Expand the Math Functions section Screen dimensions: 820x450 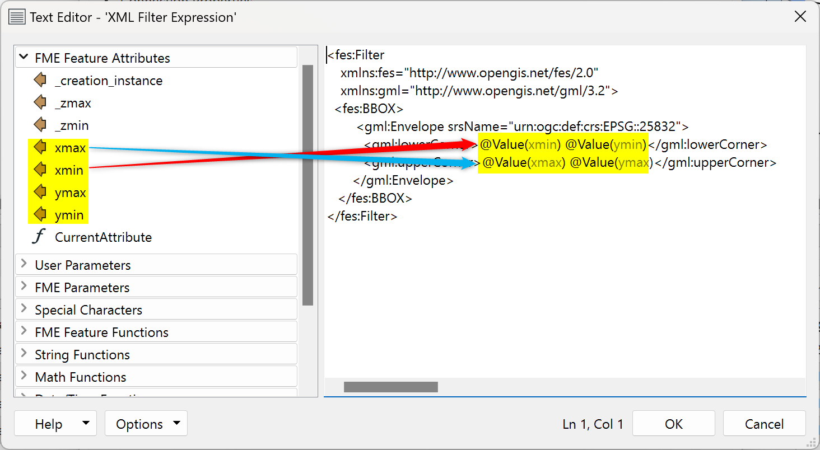(24, 377)
